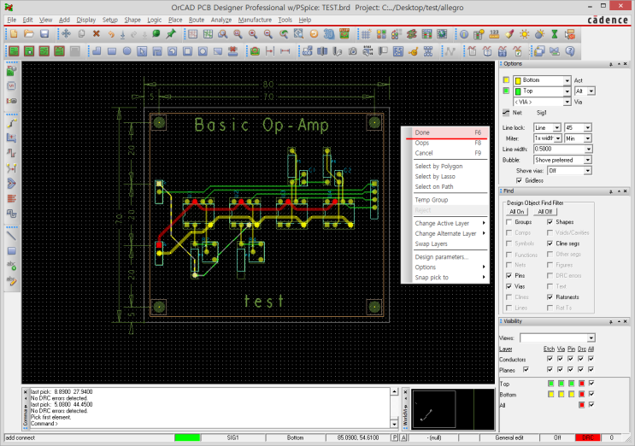This screenshot has height=446, width=635.
Task: Open the Bubble mode dropdown
Action: click(587, 159)
